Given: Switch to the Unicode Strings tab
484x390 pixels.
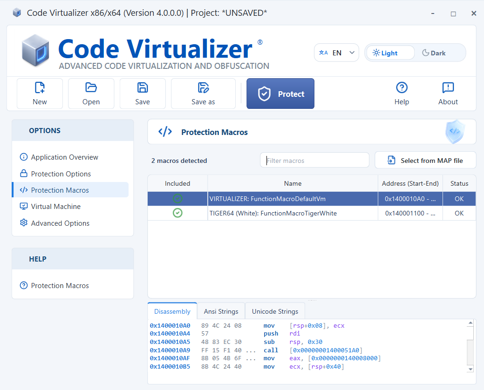Looking at the screenshot, I should pos(275,311).
